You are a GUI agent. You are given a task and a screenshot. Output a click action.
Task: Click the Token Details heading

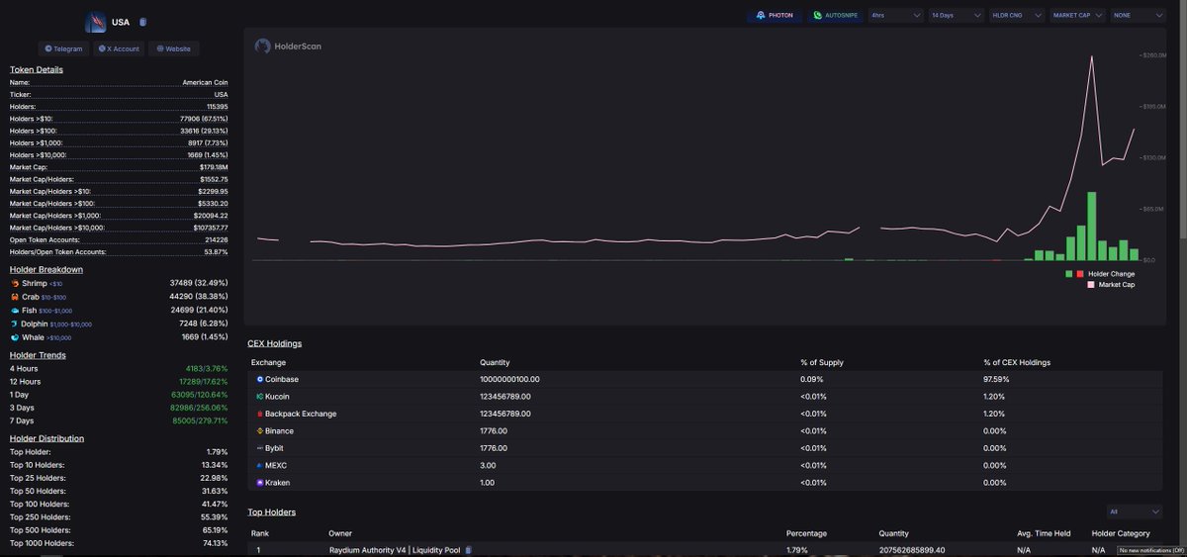pyautogui.click(x=37, y=70)
